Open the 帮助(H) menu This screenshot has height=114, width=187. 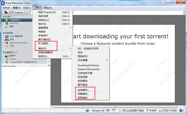point(48,8)
